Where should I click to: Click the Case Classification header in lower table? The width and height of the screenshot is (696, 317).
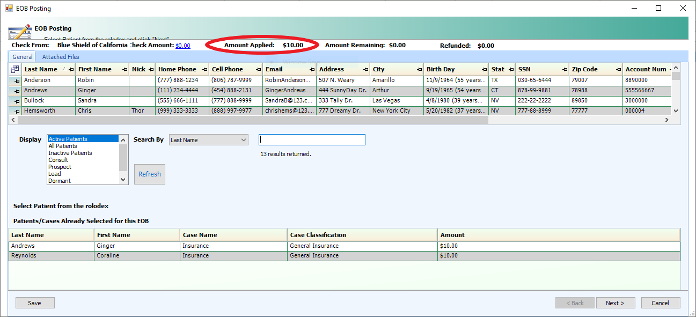(x=362, y=235)
